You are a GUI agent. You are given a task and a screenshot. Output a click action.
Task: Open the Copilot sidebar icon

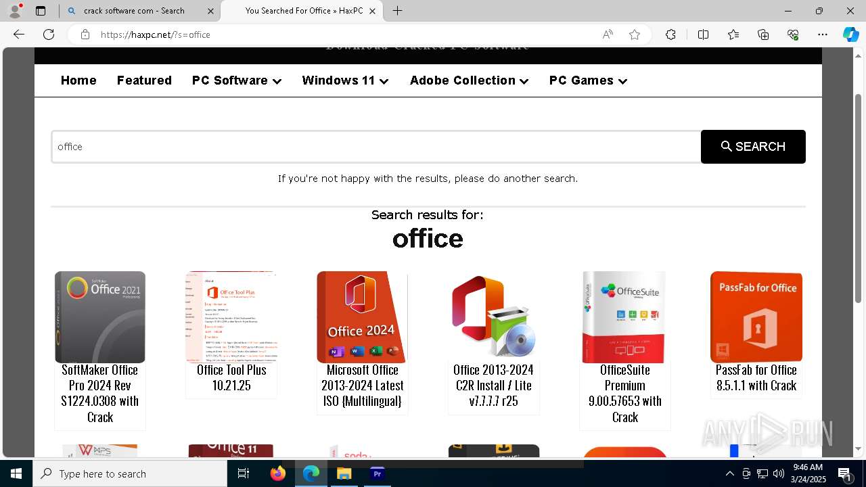(850, 34)
